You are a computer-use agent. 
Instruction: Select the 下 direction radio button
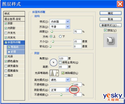(60, 36)
